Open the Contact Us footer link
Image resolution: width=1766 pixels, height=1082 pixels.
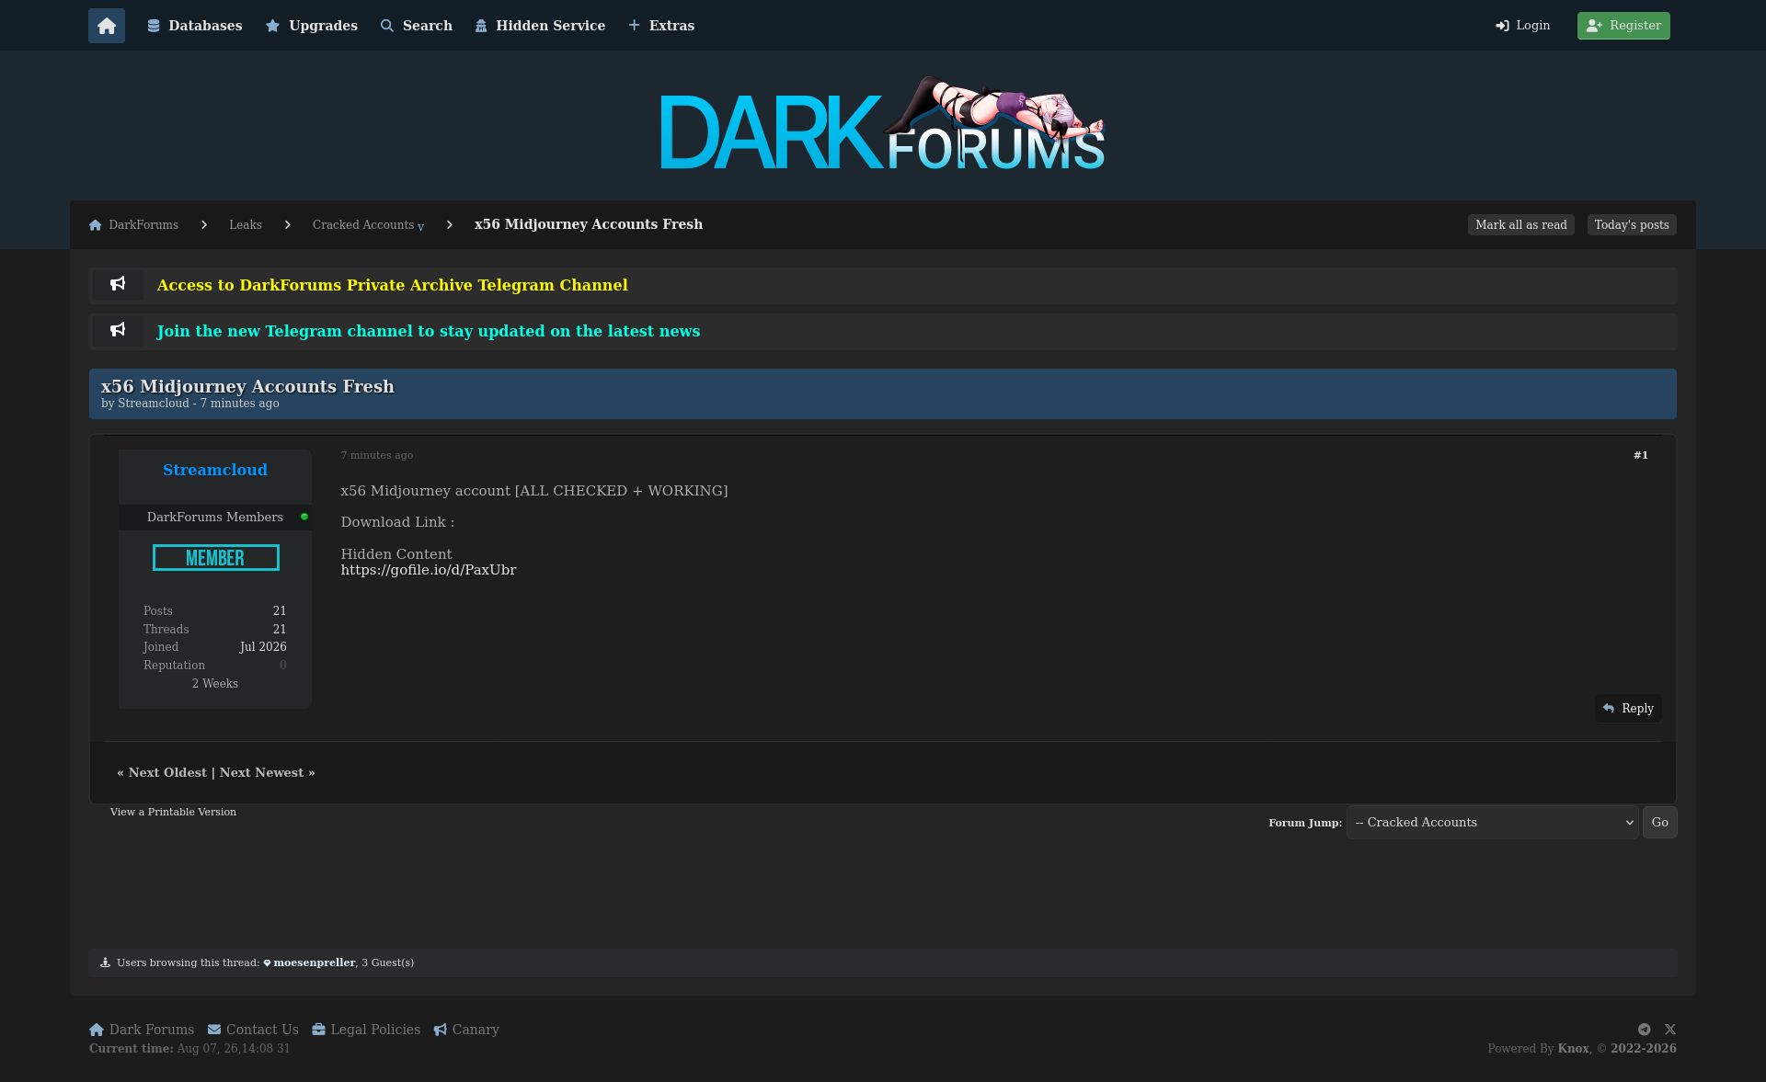[253, 1030]
